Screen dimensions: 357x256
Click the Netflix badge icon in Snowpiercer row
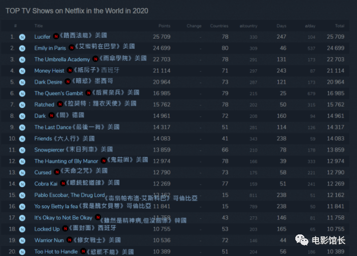(x=22, y=150)
